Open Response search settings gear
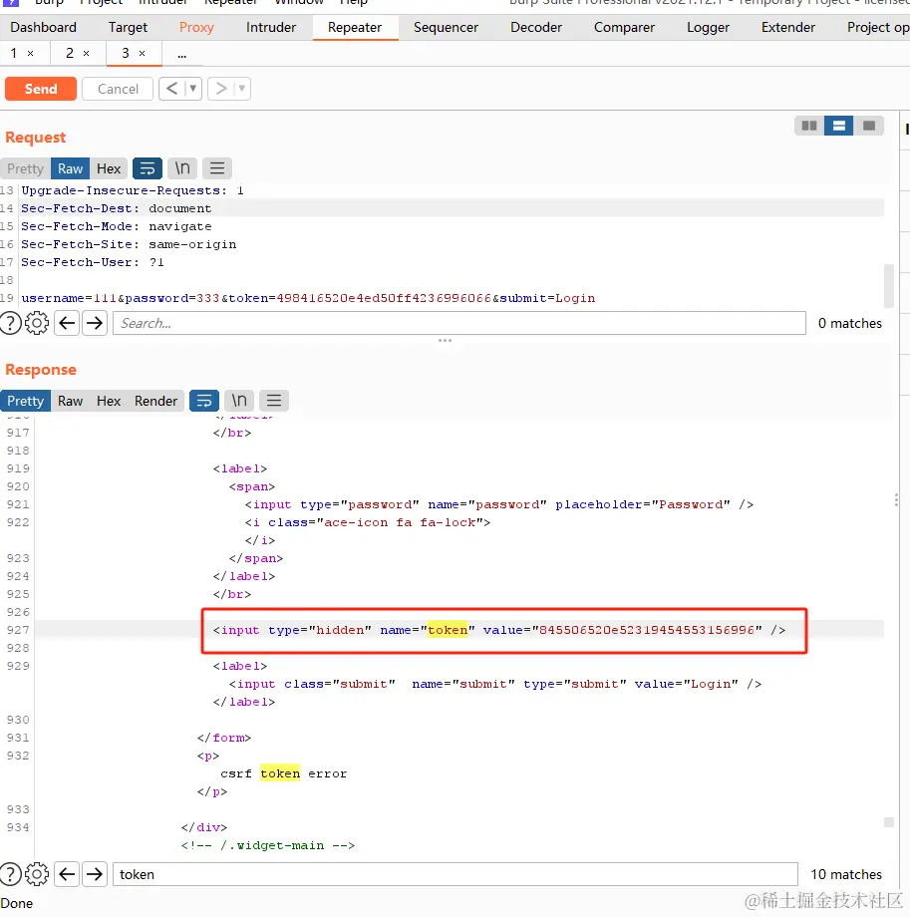910x917 pixels. pos(37,874)
